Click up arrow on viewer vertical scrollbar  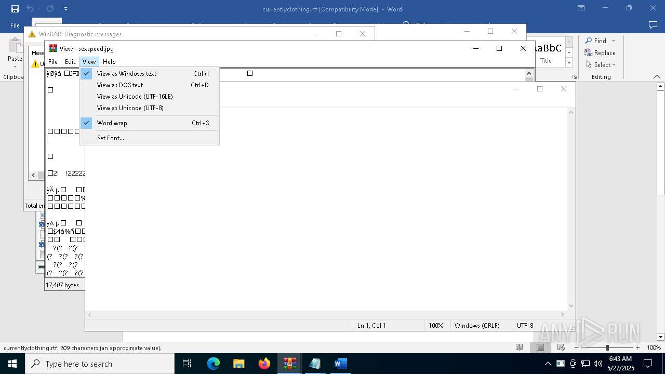coord(529,74)
